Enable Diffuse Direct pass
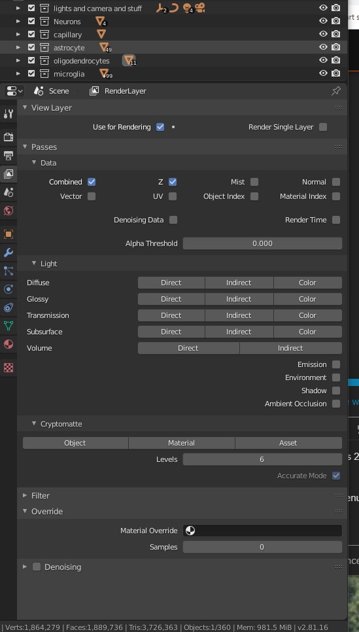The width and height of the screenshot is (359, 632). pos(171,283)
